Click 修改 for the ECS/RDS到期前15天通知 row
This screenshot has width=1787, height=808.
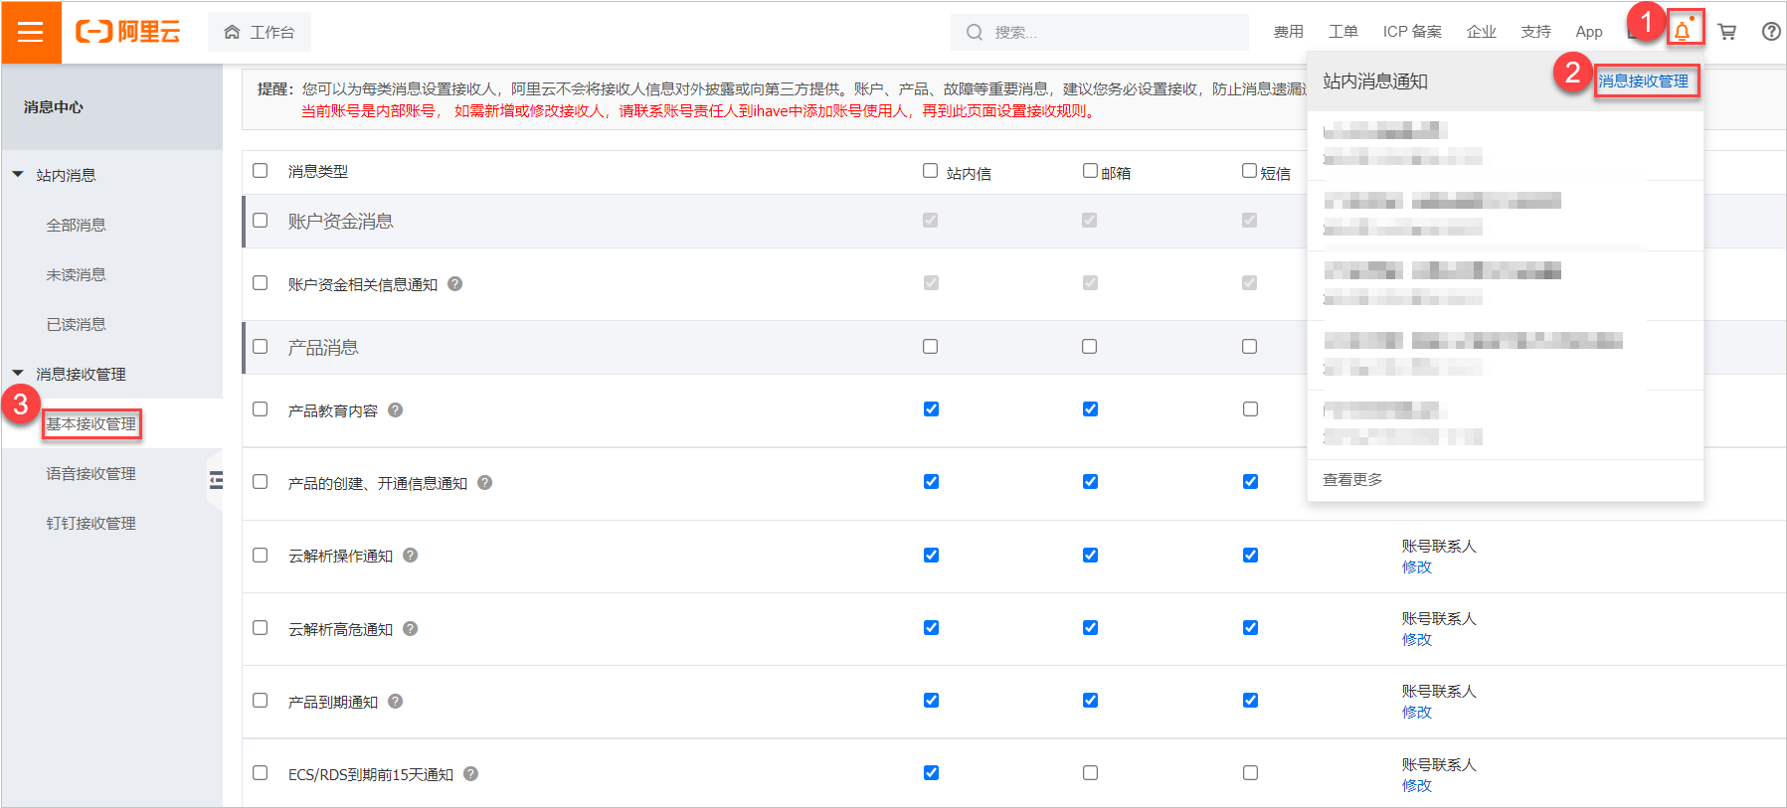1417,785
